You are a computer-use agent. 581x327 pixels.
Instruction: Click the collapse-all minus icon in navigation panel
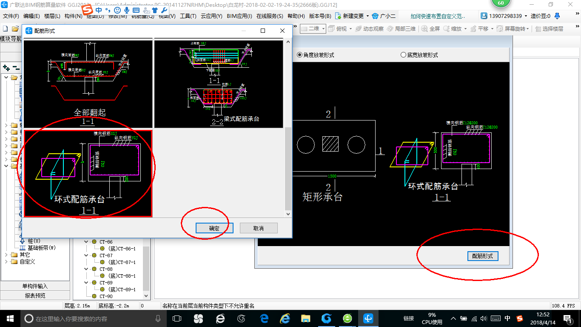tap(16, 67)
